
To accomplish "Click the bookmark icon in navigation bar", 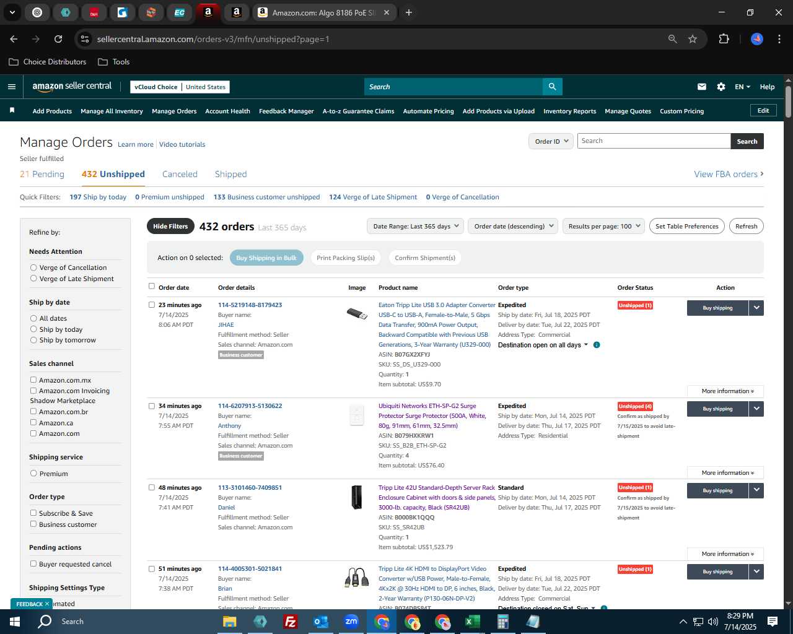I will (x=12, y=110).
